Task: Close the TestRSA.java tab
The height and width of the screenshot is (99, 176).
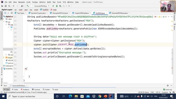Action: [106, 13]
